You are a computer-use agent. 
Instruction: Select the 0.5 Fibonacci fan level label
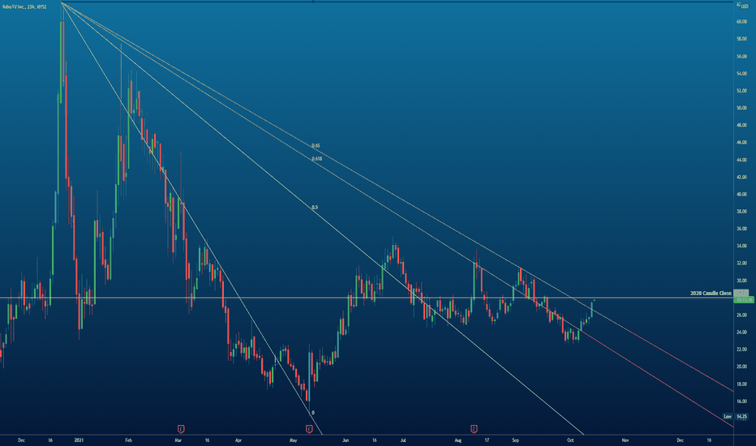[x=315, y=208]
